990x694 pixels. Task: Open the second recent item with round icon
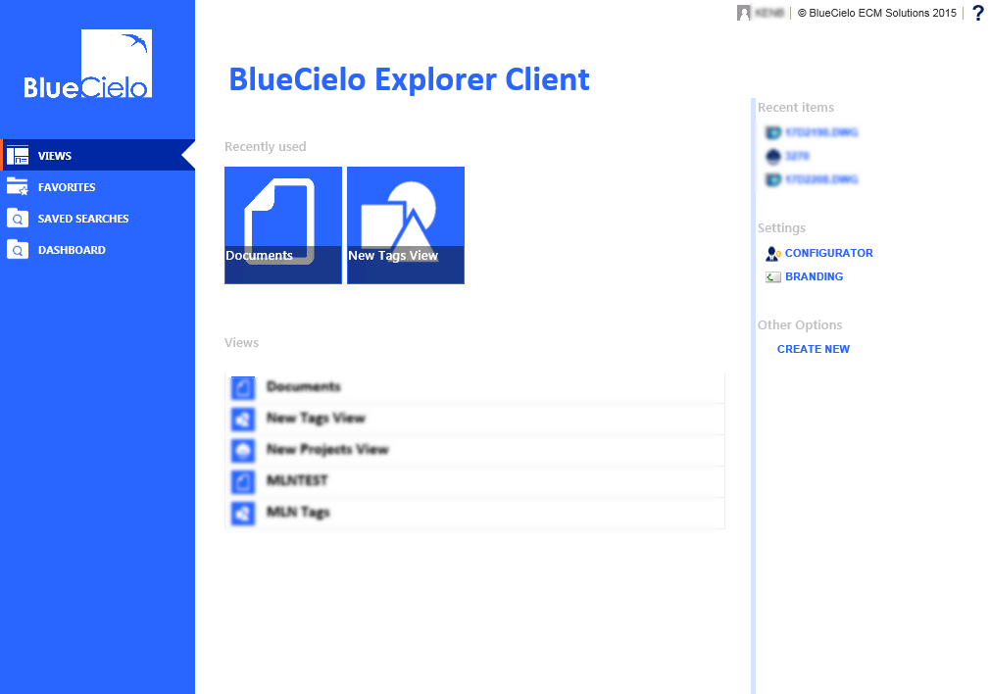[797, 156]
